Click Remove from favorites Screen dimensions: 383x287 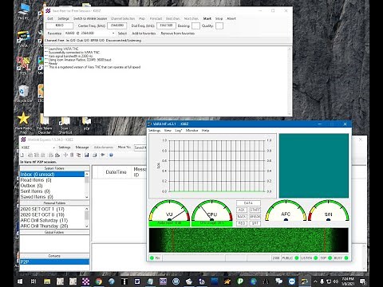pos(177,33)
